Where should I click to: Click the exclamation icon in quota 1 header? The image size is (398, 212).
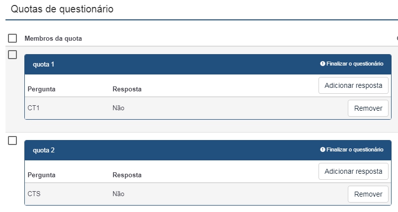(322, 64)
